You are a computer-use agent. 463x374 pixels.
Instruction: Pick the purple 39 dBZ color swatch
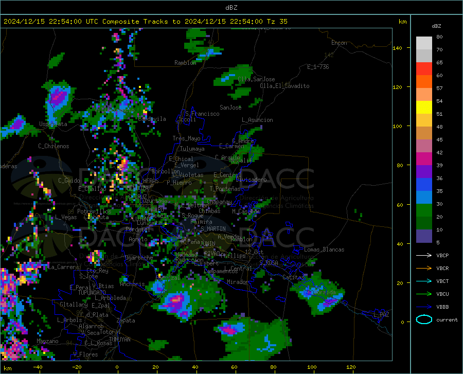tap(424, 171)
